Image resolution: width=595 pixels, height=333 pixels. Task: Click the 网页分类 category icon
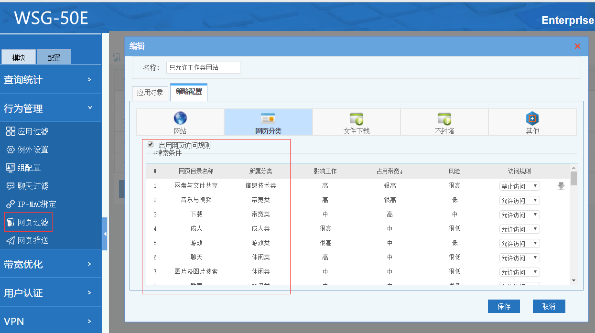click(x=268, y=118)
